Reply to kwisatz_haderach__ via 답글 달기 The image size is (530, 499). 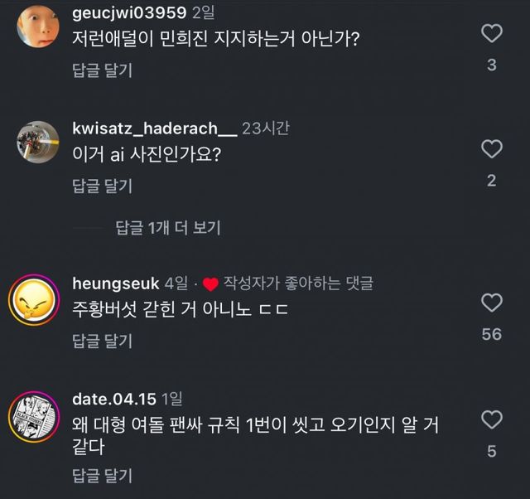click(102, 186)
